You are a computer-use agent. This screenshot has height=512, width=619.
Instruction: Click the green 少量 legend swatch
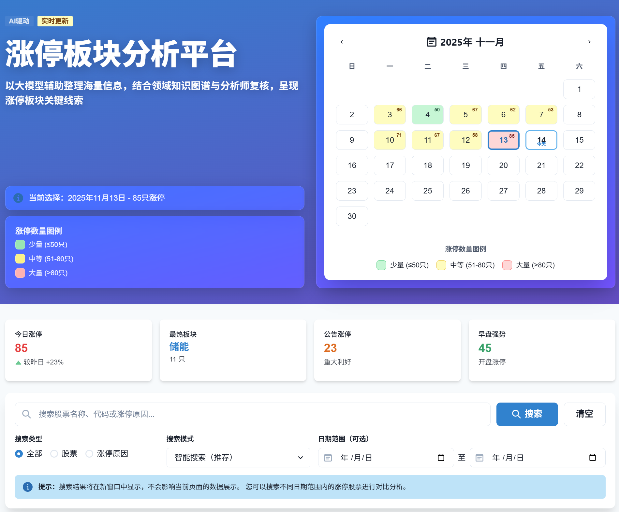coord(20,245)
